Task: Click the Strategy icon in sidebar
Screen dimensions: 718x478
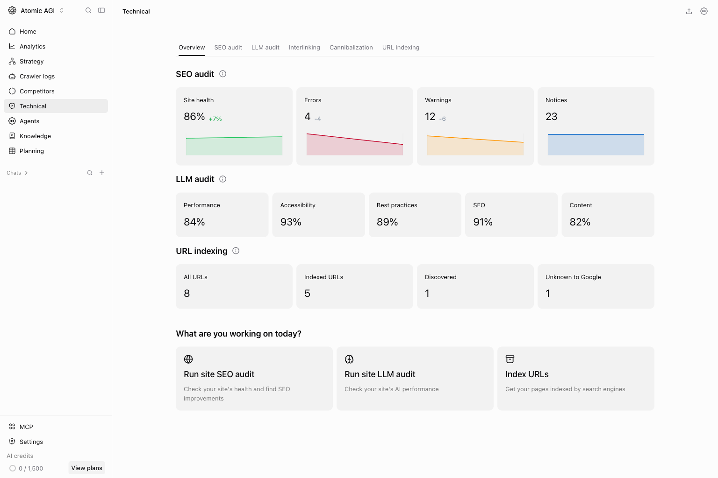Action: tap(12, 61)
